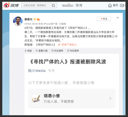Collapse the image with 收起
128x117 pixels.
(28, 51)
